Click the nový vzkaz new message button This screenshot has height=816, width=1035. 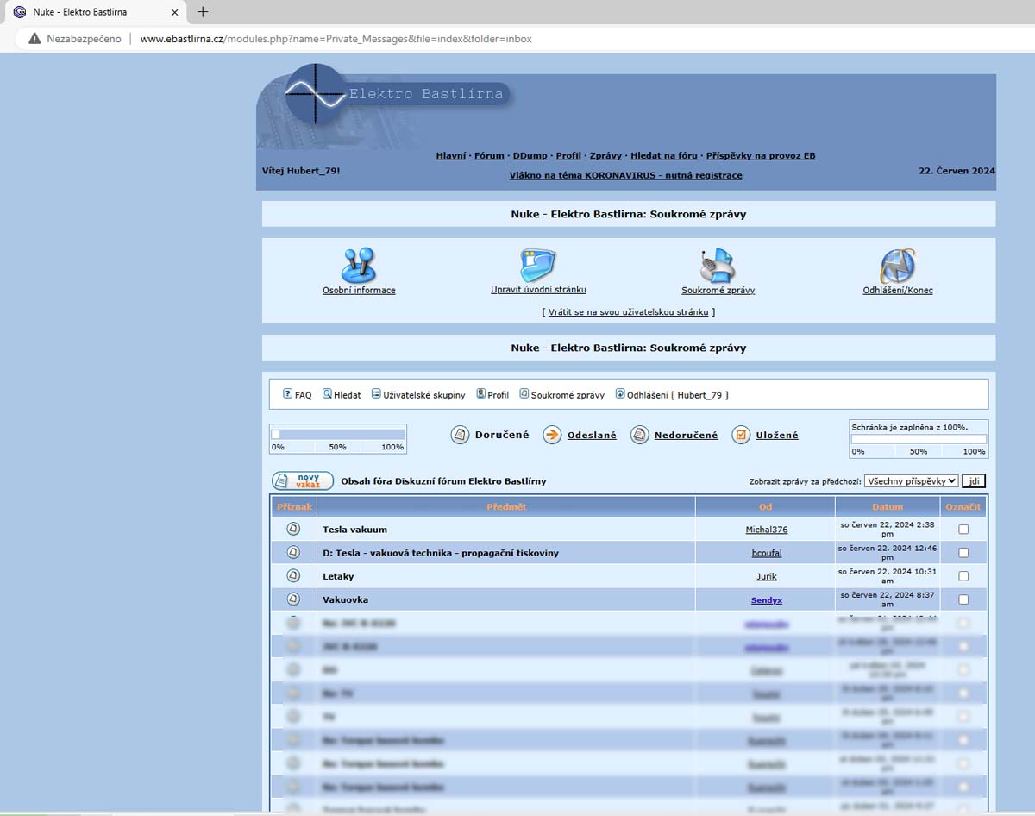[x=303, y=481]
